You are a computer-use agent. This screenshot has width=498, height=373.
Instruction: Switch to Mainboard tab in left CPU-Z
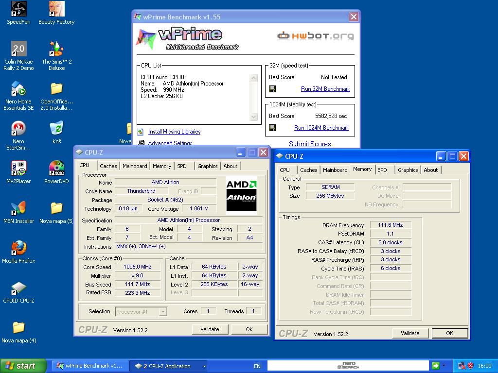(135, 166)
